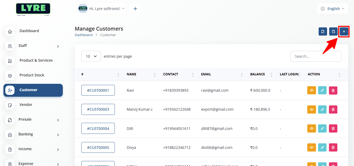Open the Banking bank icon

pyautogui.click(x=10, y=134)
